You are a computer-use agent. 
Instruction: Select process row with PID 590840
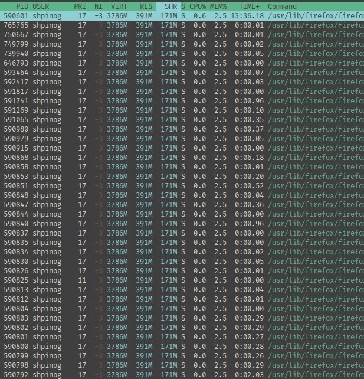pyautogui.click(x=182, y=223)
